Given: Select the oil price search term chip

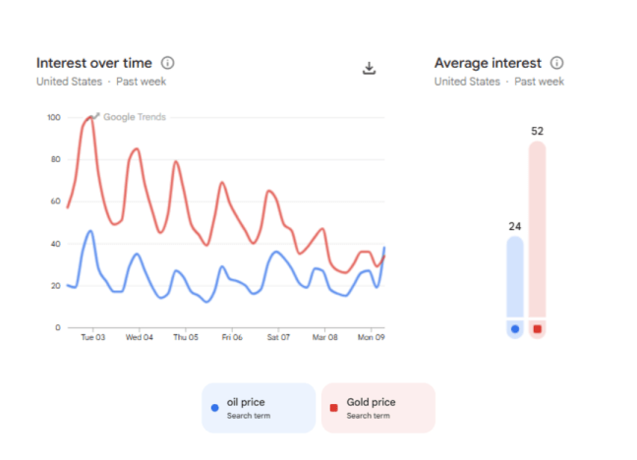Looking at the screenshot, I should click(259, 408).
